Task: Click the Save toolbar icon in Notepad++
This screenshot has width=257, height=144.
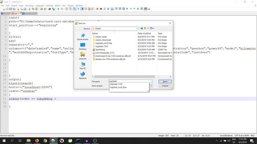Action: point(10,9)
